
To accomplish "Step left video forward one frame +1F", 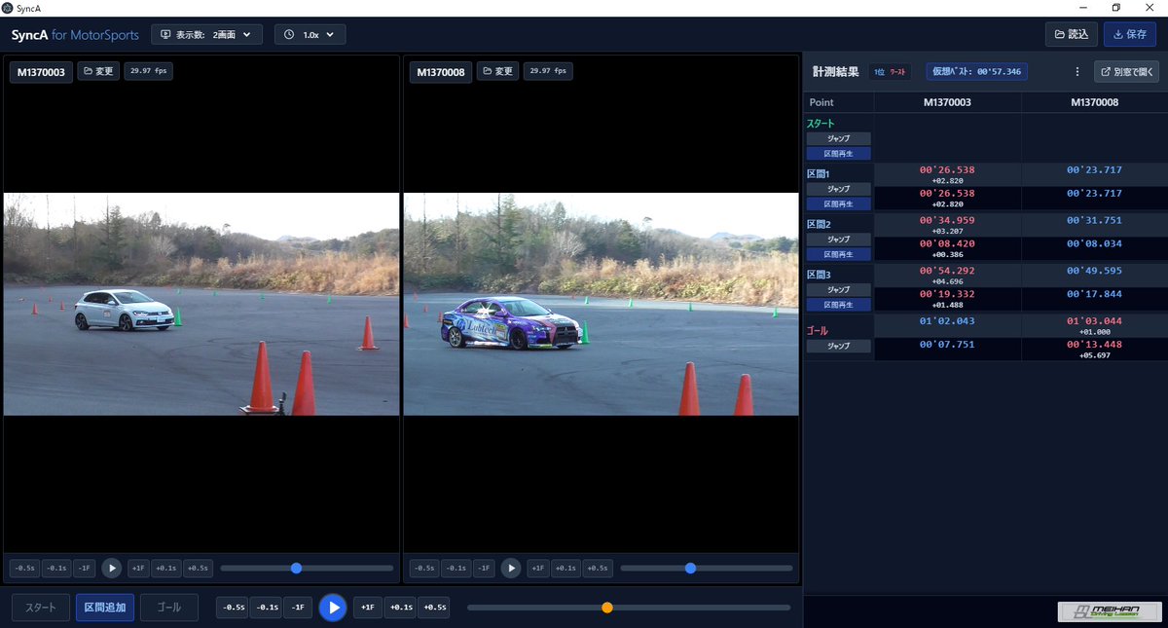I will click(x=138, y=568).
